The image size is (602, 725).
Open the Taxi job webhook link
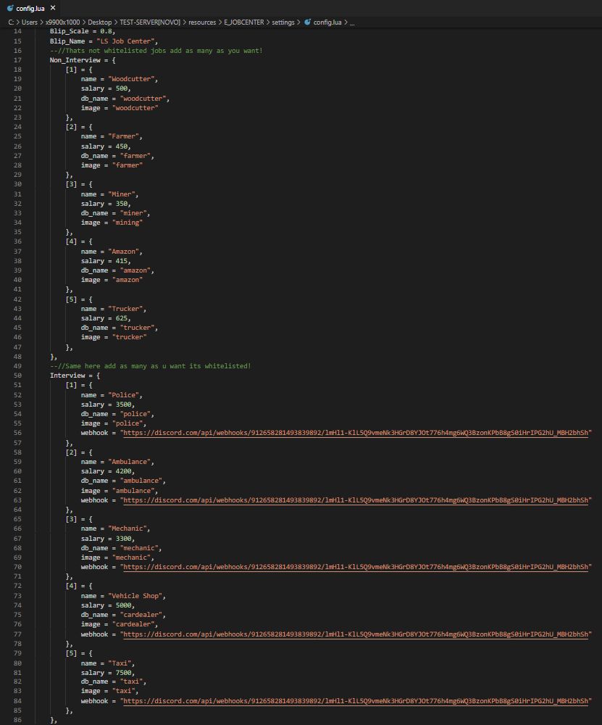coord(355,701)
